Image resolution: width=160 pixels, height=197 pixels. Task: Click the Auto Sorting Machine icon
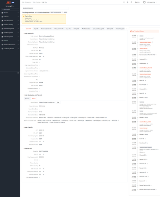(x=2, y=49)
